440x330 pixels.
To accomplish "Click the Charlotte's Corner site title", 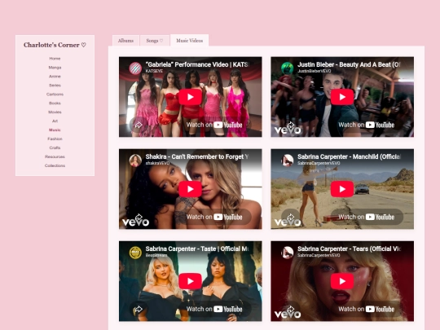I will (55, 45).
